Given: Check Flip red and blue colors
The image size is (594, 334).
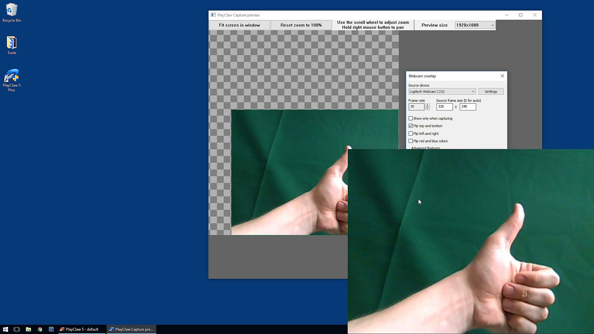Looking at the screenshot, I should tap(411, 141).
